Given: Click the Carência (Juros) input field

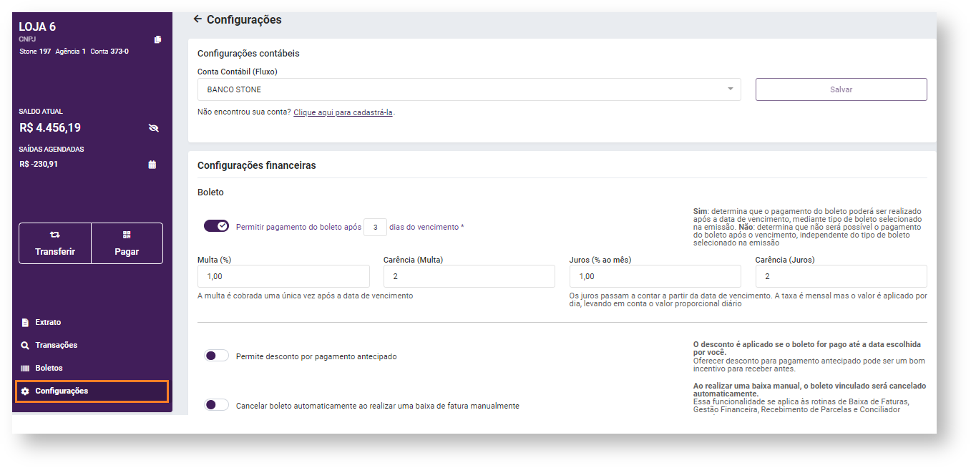Looking at the screenshot, I should 841,276.
